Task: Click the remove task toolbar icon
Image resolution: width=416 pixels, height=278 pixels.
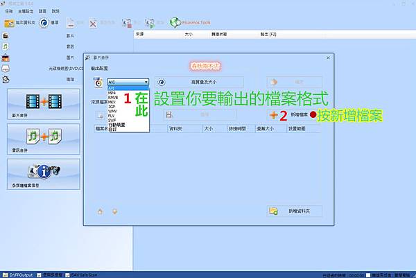Action: pos(70,23)
